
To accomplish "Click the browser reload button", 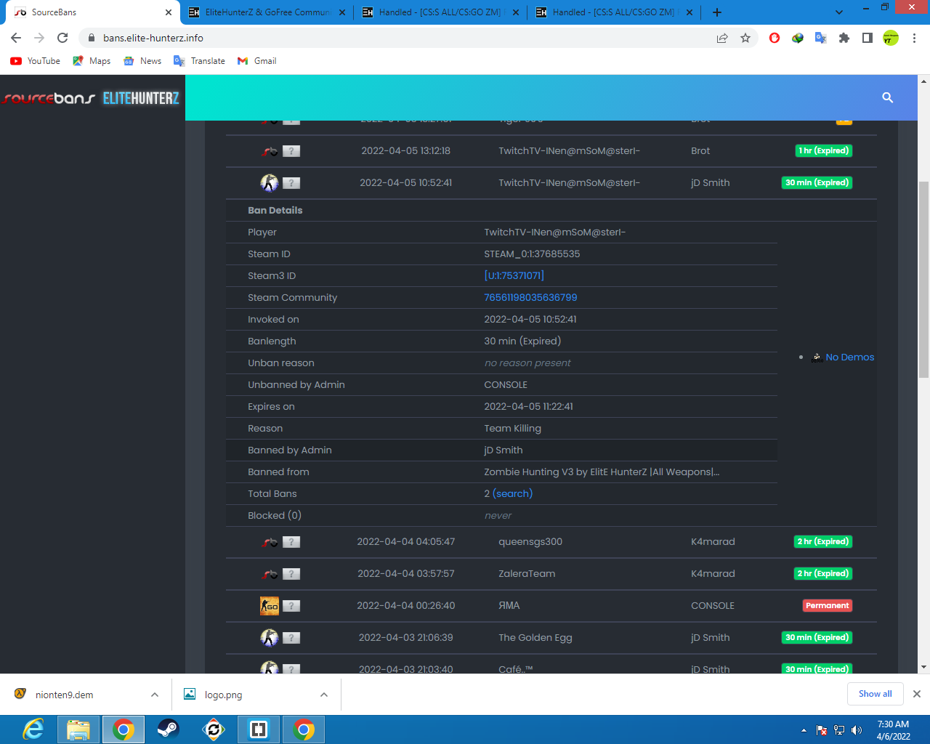I will point(62,38).
